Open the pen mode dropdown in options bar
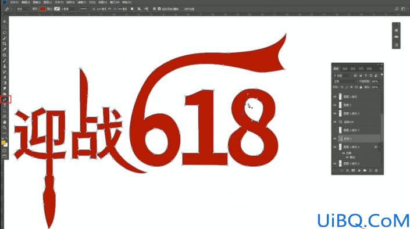 click(22, 9)
